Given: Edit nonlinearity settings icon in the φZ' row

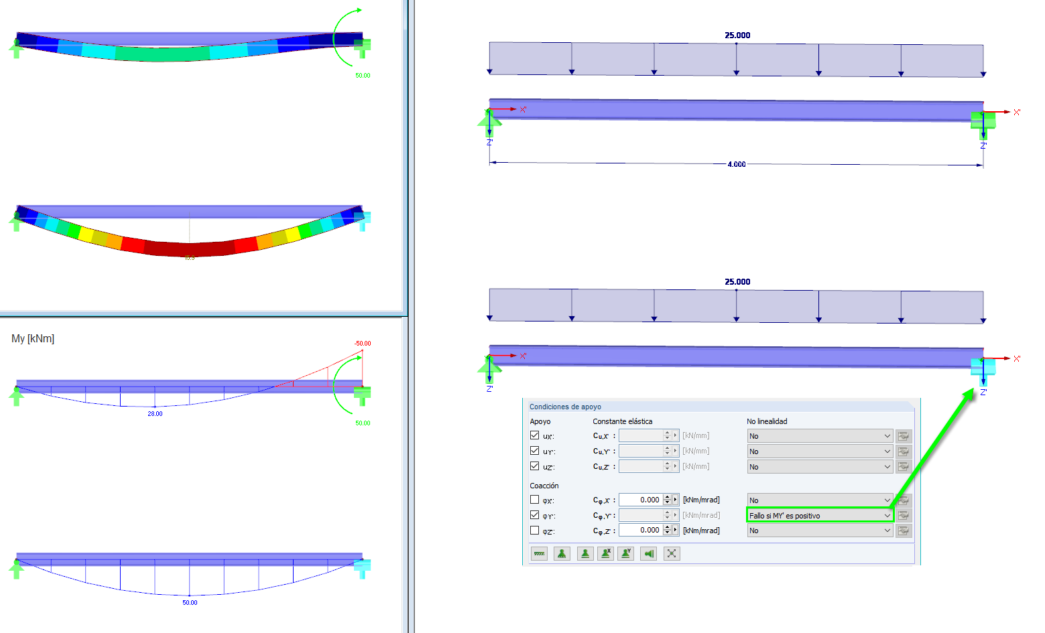Looking at the screenshot, I should pyautogui.click(x=904, y=531).
